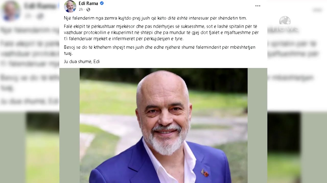Click the blurred options dots in the background
Image resolution: width=327 pixels, height=183 pixels.
(x=318, y=10)
